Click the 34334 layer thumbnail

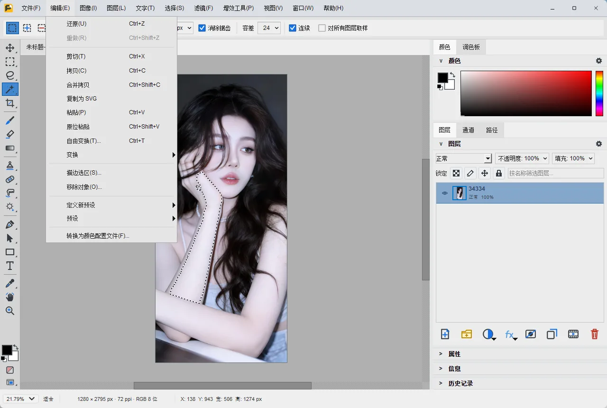[460, 193]
